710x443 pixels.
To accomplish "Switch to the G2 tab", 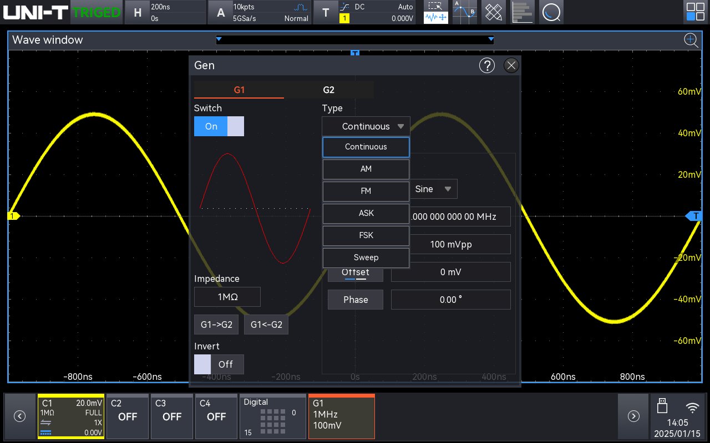I will (x=329, y=90).
